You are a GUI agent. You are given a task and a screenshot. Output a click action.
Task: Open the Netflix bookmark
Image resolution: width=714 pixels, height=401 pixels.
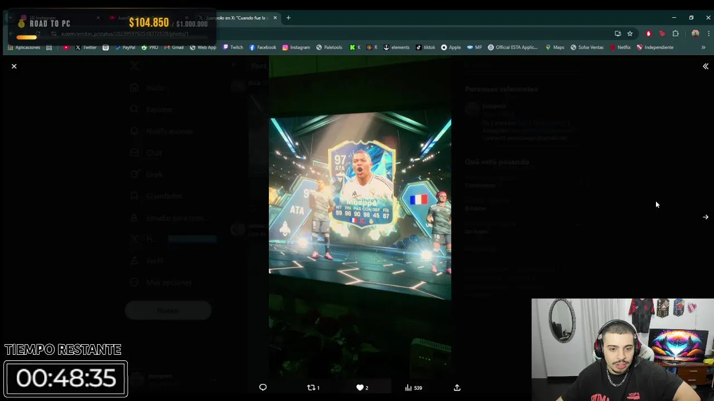coord(620,47)
